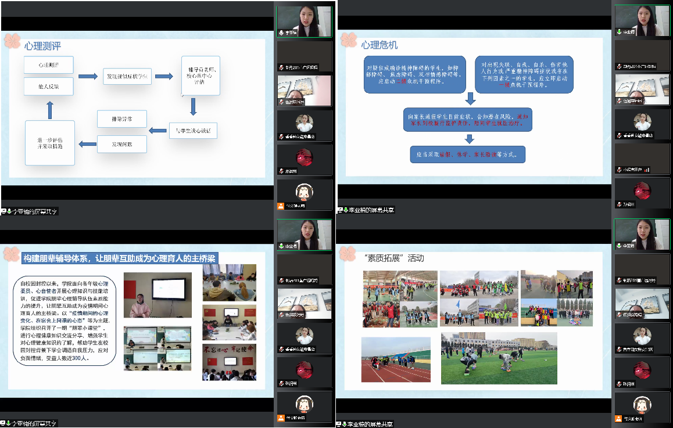
Task: Click the muted mic icon on the ship-painting tile beside 心理危机
Action: click(620, 100)
